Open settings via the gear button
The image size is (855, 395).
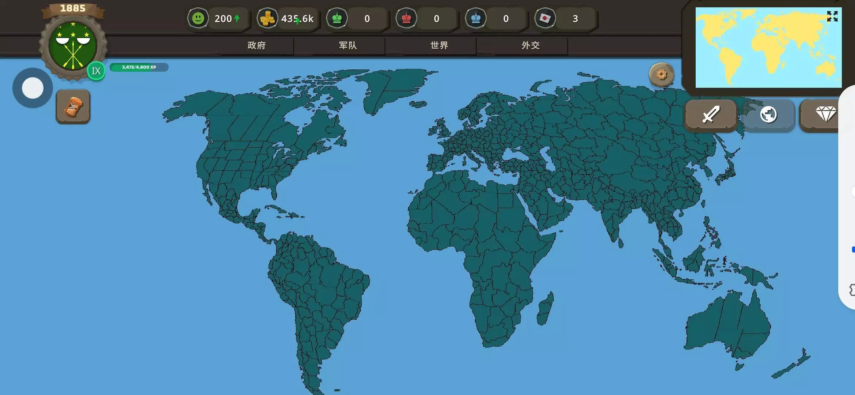pos(661,75)
